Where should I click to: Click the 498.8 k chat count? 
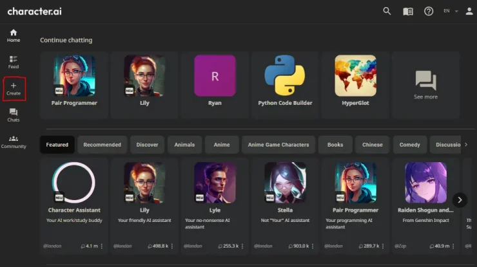coord(158,246)
